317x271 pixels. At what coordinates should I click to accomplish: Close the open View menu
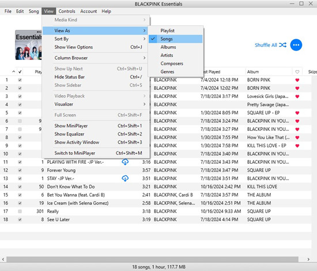coord(49,12)
